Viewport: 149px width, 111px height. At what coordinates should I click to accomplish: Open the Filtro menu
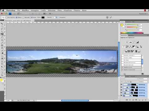(60, 10)
